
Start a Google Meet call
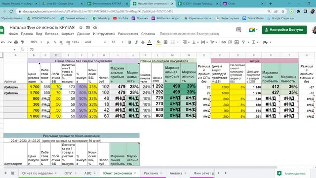252,30
